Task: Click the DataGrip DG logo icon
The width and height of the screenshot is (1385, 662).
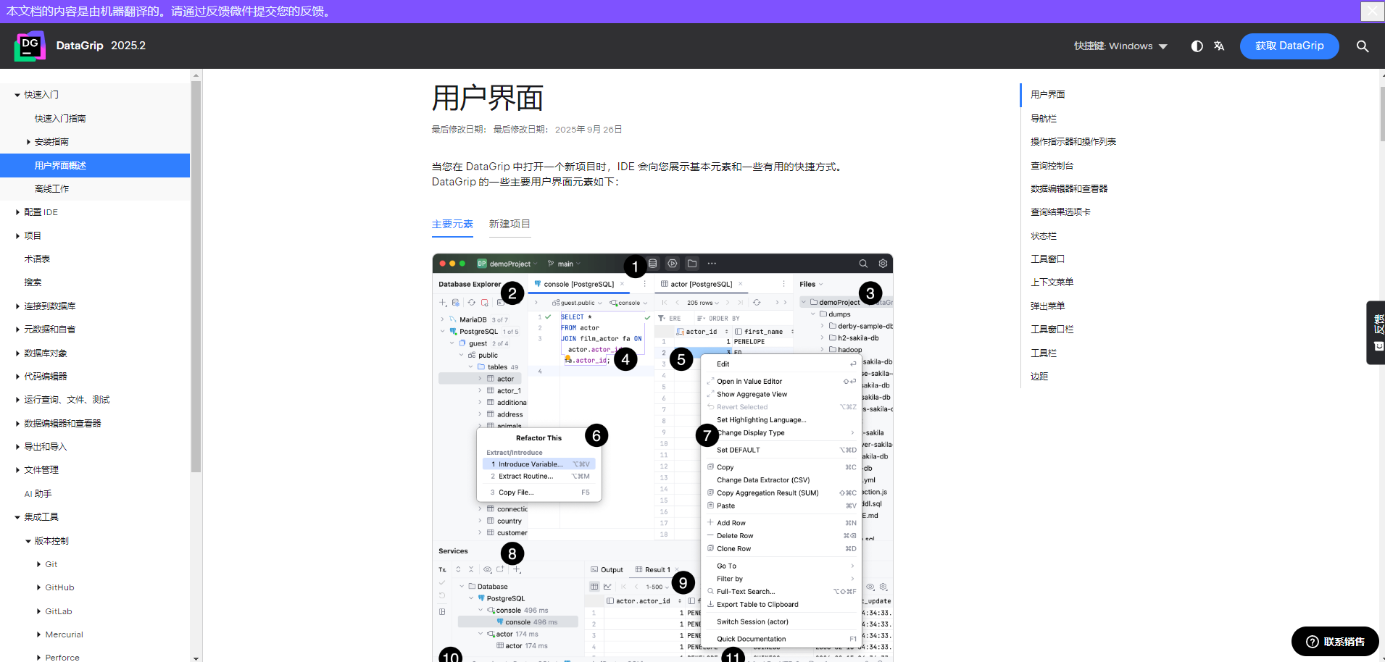Action: 30,46
